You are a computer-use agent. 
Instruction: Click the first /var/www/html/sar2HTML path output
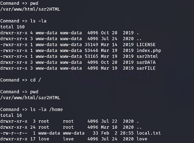tap(30, 9)
